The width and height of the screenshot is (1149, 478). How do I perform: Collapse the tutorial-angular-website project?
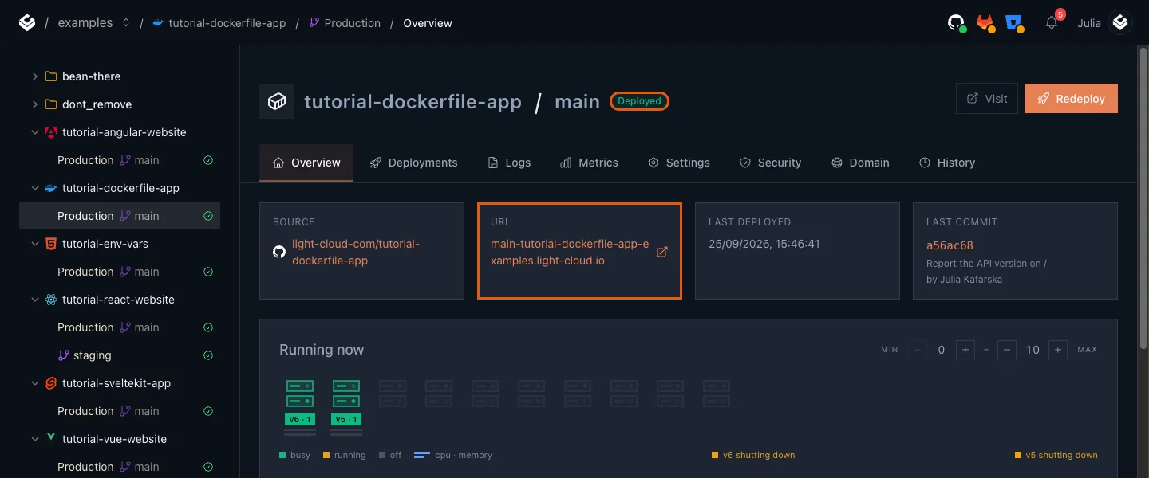(34, 132)
